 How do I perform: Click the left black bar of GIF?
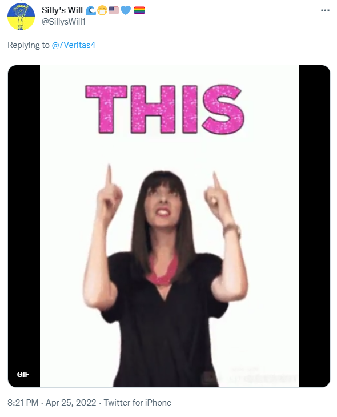[x=24, y=226]
